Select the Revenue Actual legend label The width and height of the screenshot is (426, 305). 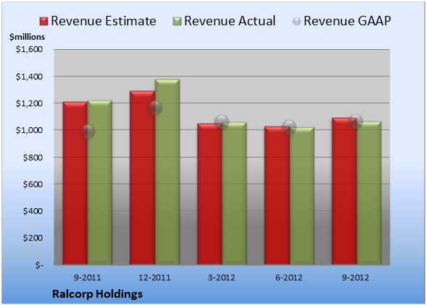point(230,21)
